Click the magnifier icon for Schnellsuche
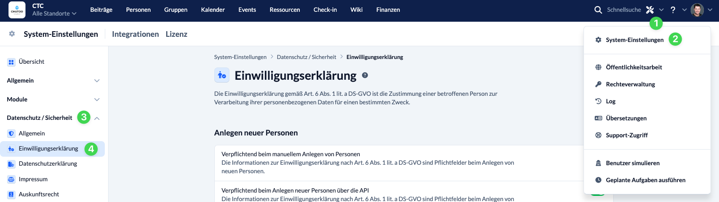 click(598, 10)
